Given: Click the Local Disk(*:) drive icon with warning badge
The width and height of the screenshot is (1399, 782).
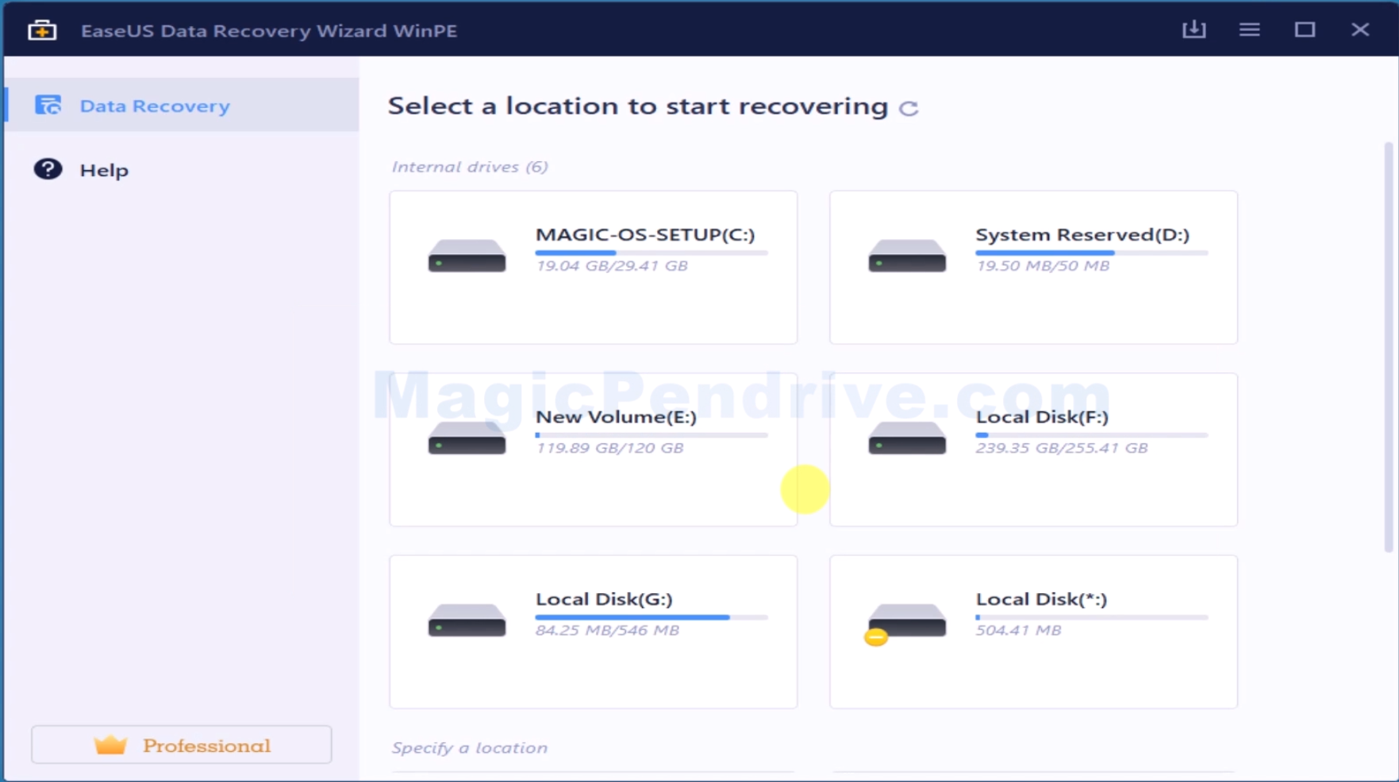Looking at the screenshot, I should pyautogui.click(x=905, y=623).
